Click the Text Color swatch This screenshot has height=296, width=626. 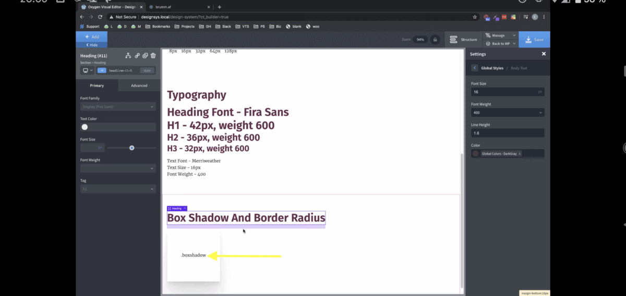tap(85, 127)
